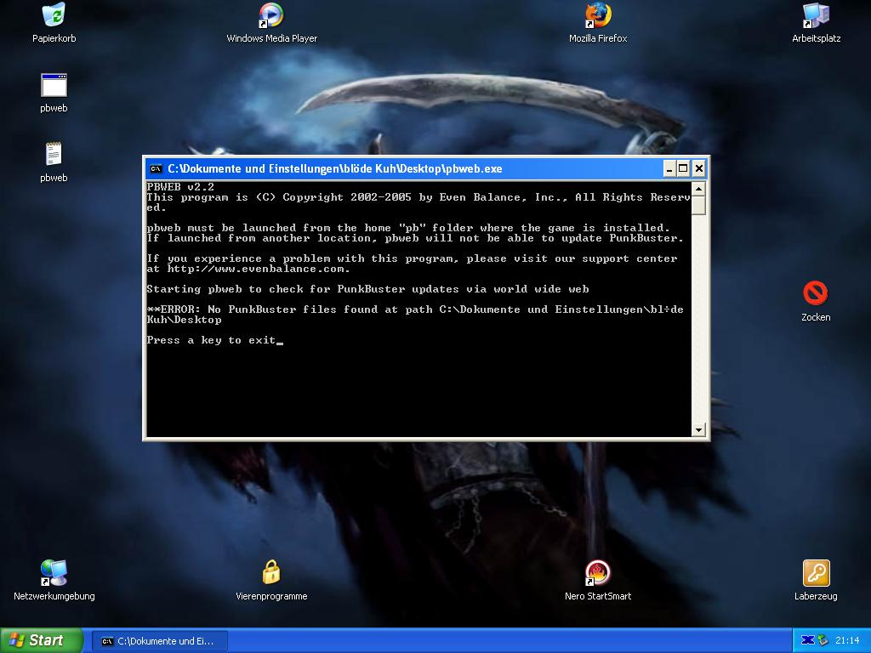Click the network connection tray icon
Image resolution: width=871 pixels, height=653 pixels.
pyautogui.click(x=823, y=640)
